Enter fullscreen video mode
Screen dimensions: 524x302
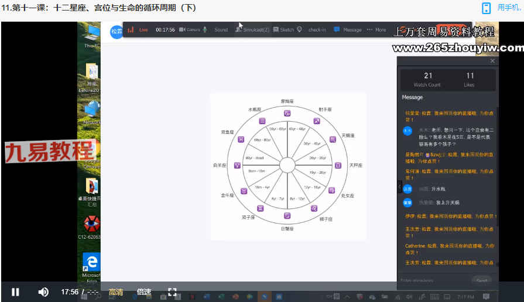173,292
